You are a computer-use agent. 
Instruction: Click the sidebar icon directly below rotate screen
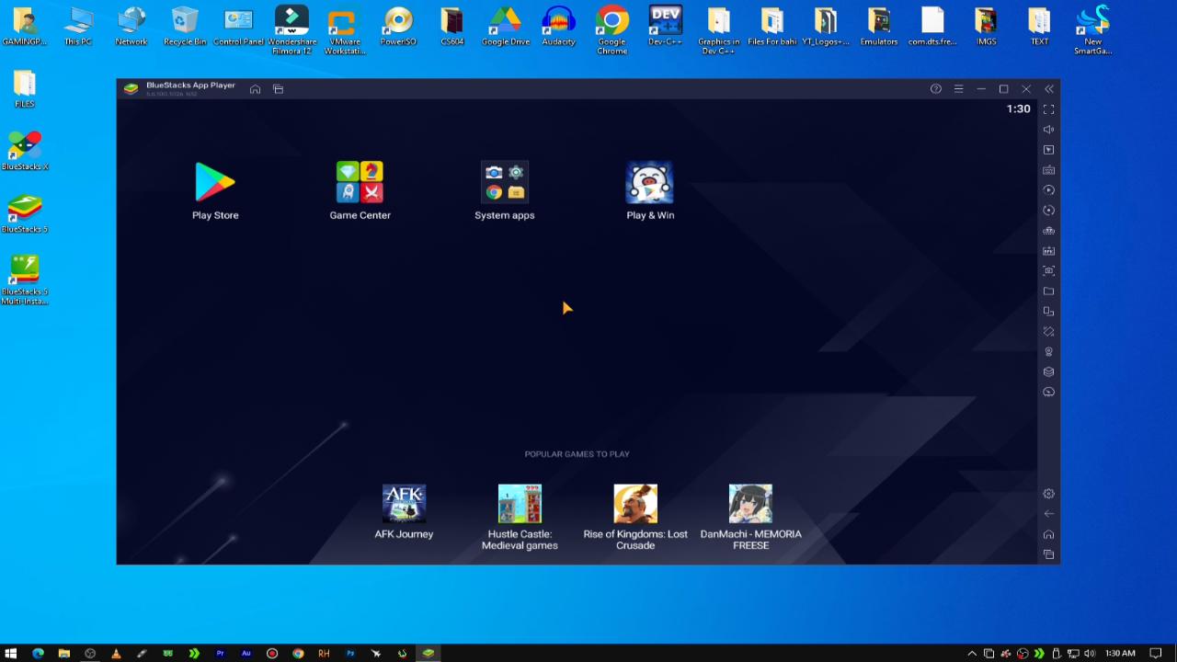point(1048,352)
